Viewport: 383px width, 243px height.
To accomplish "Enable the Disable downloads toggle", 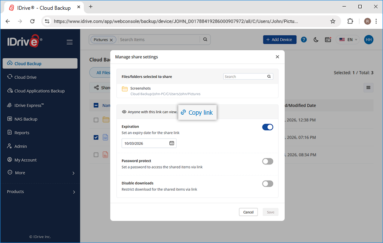I will point(268,184).
